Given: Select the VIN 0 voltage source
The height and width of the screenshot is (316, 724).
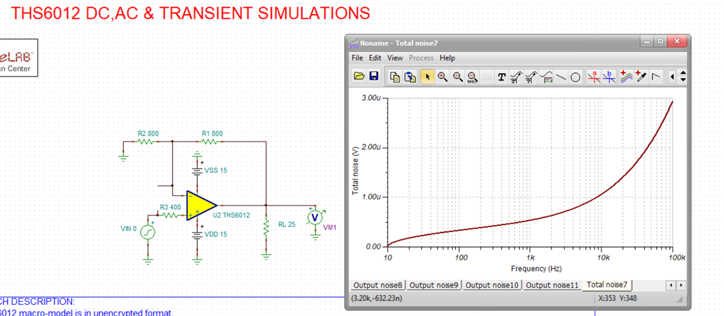Looking at the screenshot, I should pyautogui.click(x=148, y=232).
